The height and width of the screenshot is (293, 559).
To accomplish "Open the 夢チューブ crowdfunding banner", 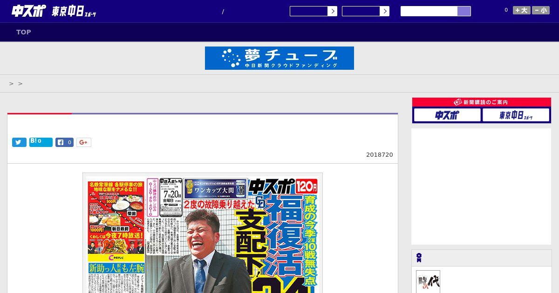I will [279, 58].
